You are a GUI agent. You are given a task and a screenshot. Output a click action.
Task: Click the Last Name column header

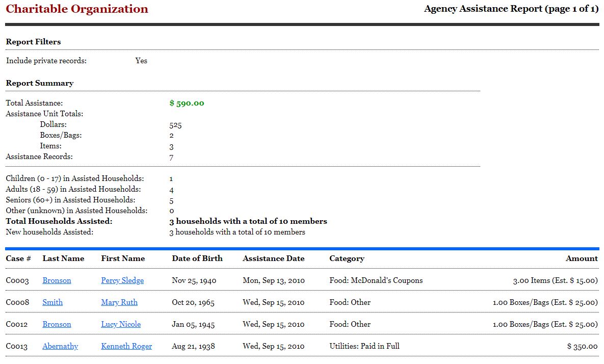63,258
